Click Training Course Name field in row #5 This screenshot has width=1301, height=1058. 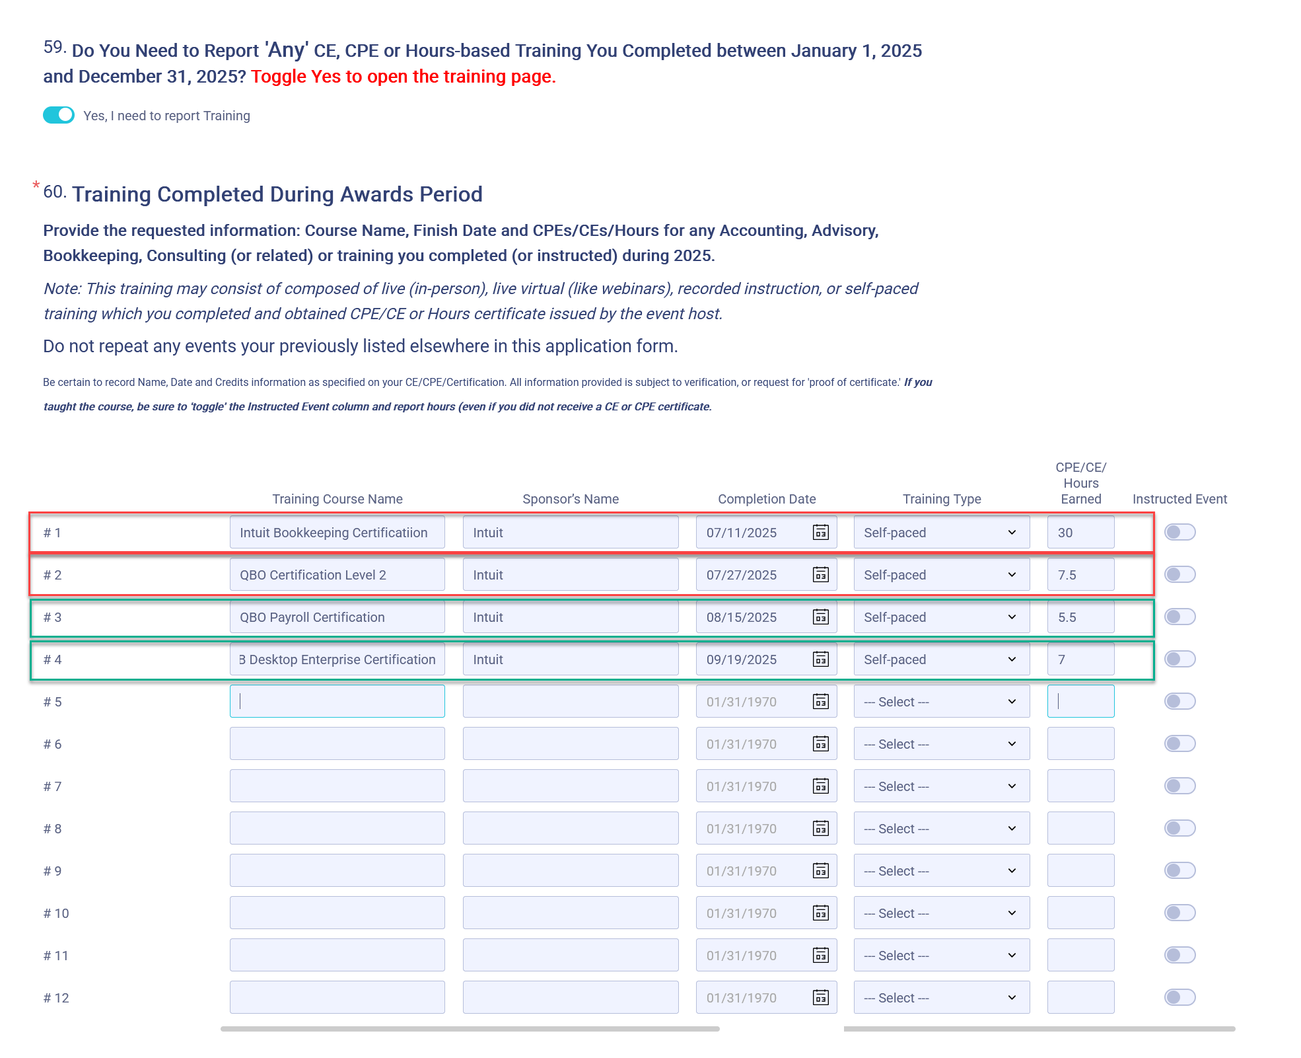[337, 702]
